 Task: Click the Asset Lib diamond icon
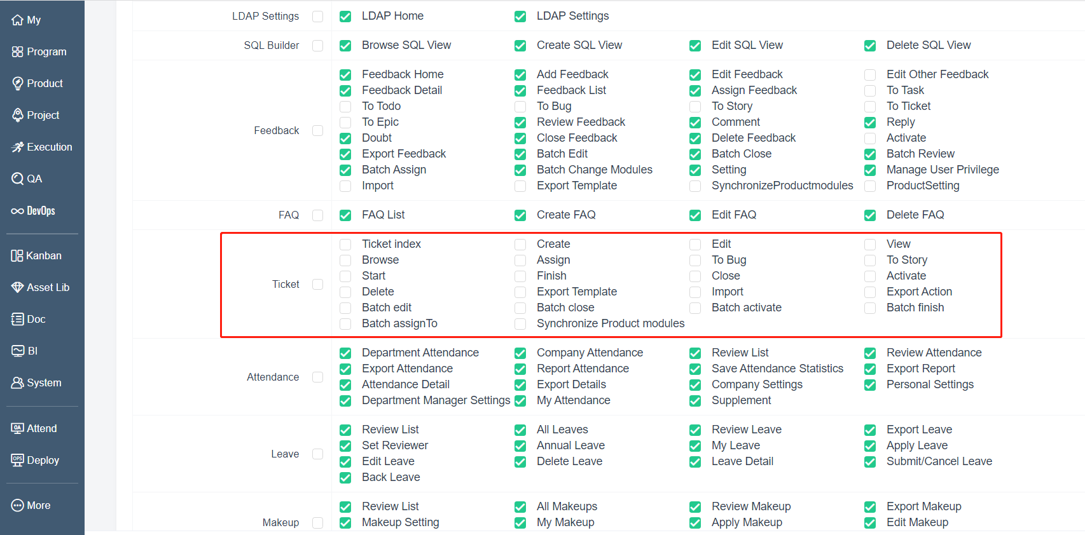(x=17, y=288)
